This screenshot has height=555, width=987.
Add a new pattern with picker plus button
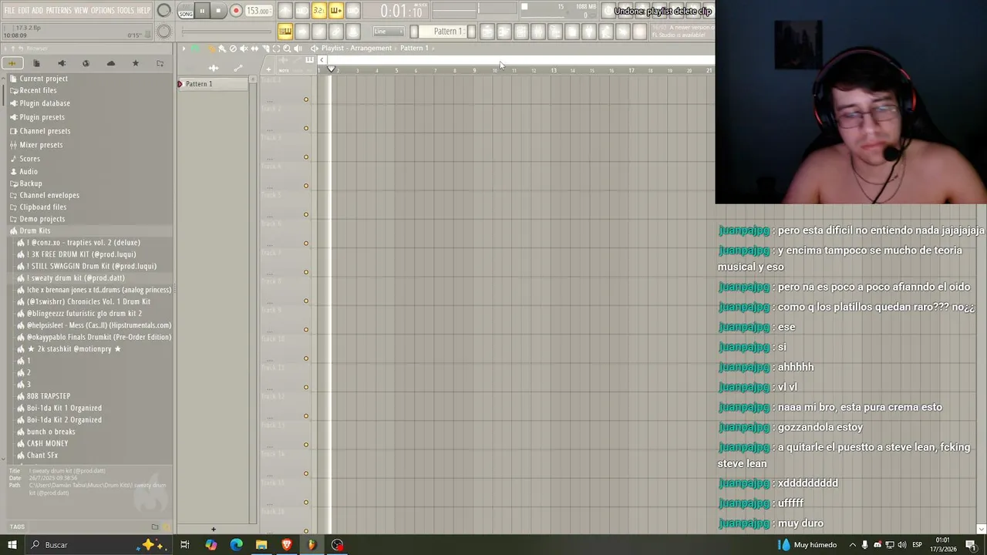pyautogui.click(x=214, y=530)
